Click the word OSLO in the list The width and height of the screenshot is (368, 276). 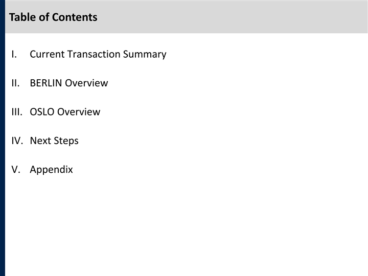(42, 112)
